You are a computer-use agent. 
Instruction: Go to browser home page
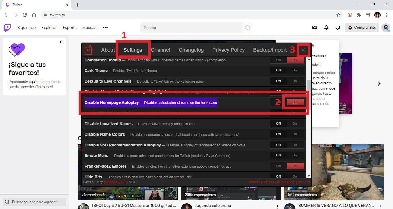34,15
